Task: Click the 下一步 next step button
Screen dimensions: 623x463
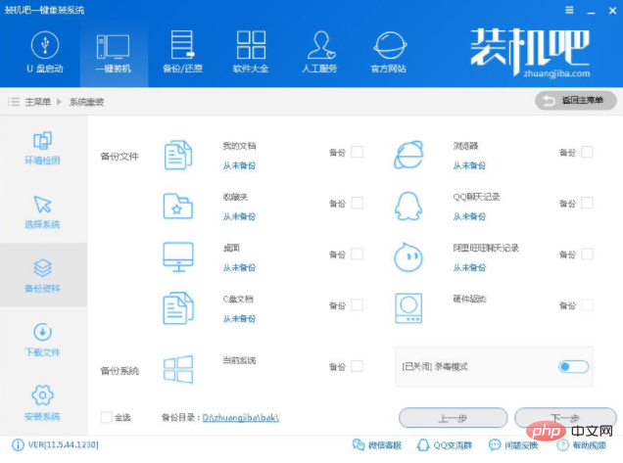Action: pos(565,418)
